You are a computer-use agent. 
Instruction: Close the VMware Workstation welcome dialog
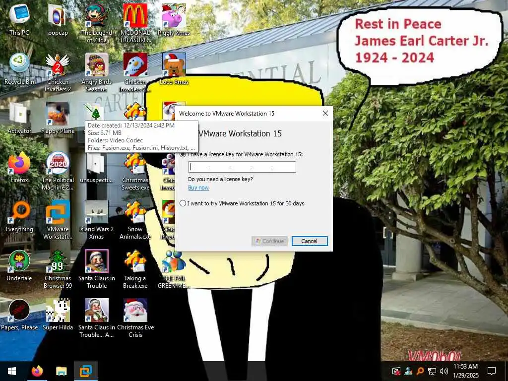[x=325, y=113]
